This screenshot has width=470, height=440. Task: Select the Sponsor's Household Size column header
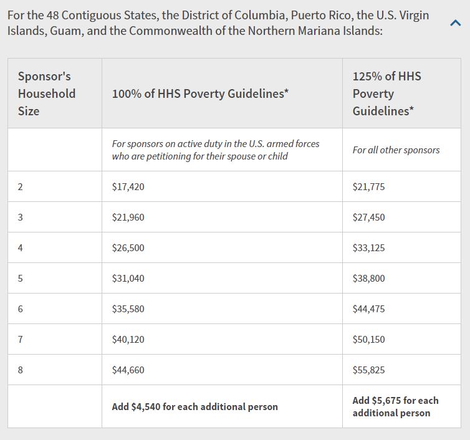pos(55,93)
